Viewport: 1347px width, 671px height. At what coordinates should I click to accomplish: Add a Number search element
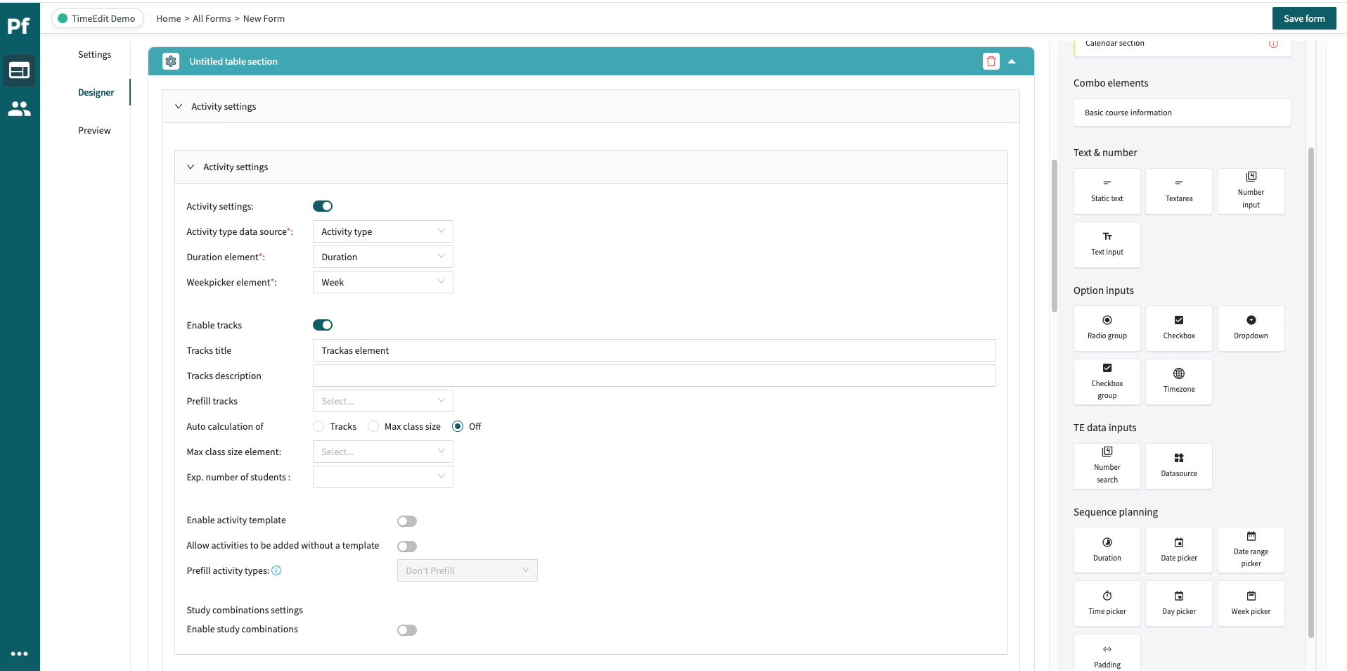pos(1107,466)
